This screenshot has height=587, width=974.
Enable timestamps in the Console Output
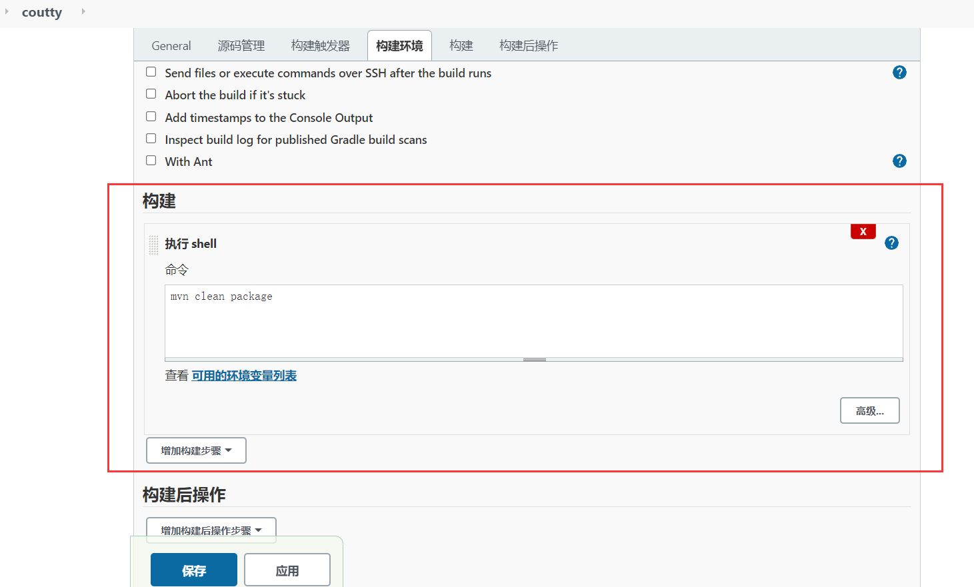tap(151, 116)
